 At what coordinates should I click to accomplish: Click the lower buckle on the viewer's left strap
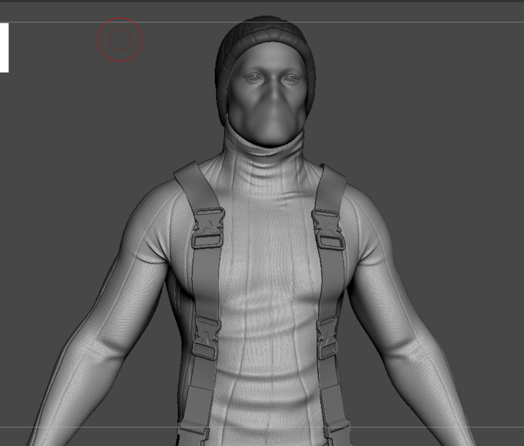[206, 338]
